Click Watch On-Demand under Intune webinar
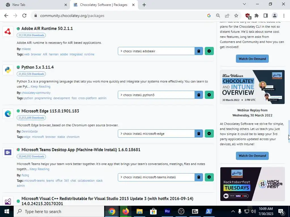This screenshot has width=290, height=217. pyautogui.click(x=252, y=156)
